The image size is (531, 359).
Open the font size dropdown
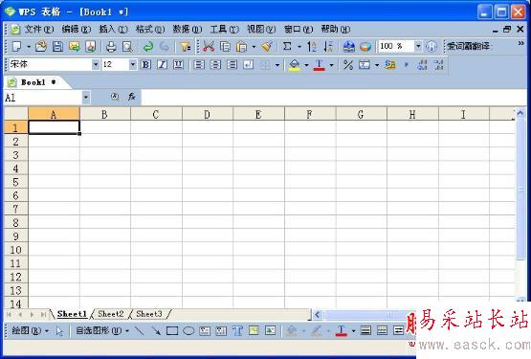click(x=133, y=64)
